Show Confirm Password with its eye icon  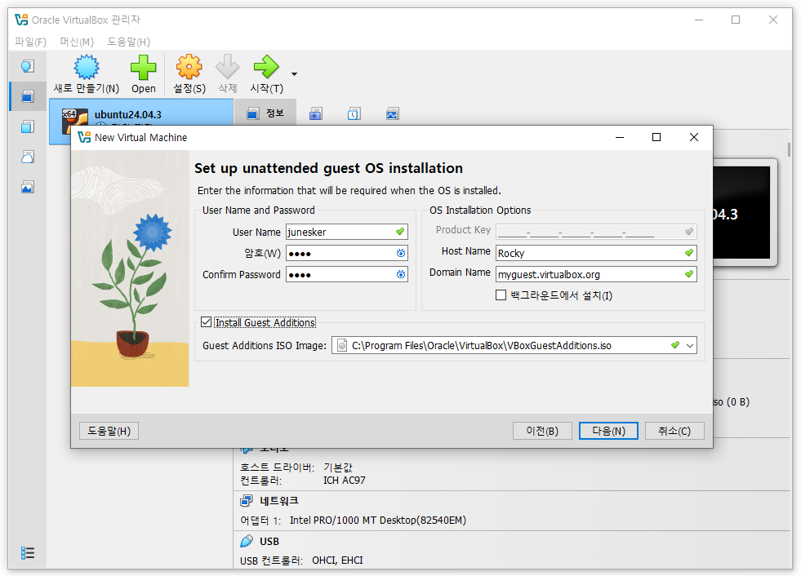pos(401,275)
